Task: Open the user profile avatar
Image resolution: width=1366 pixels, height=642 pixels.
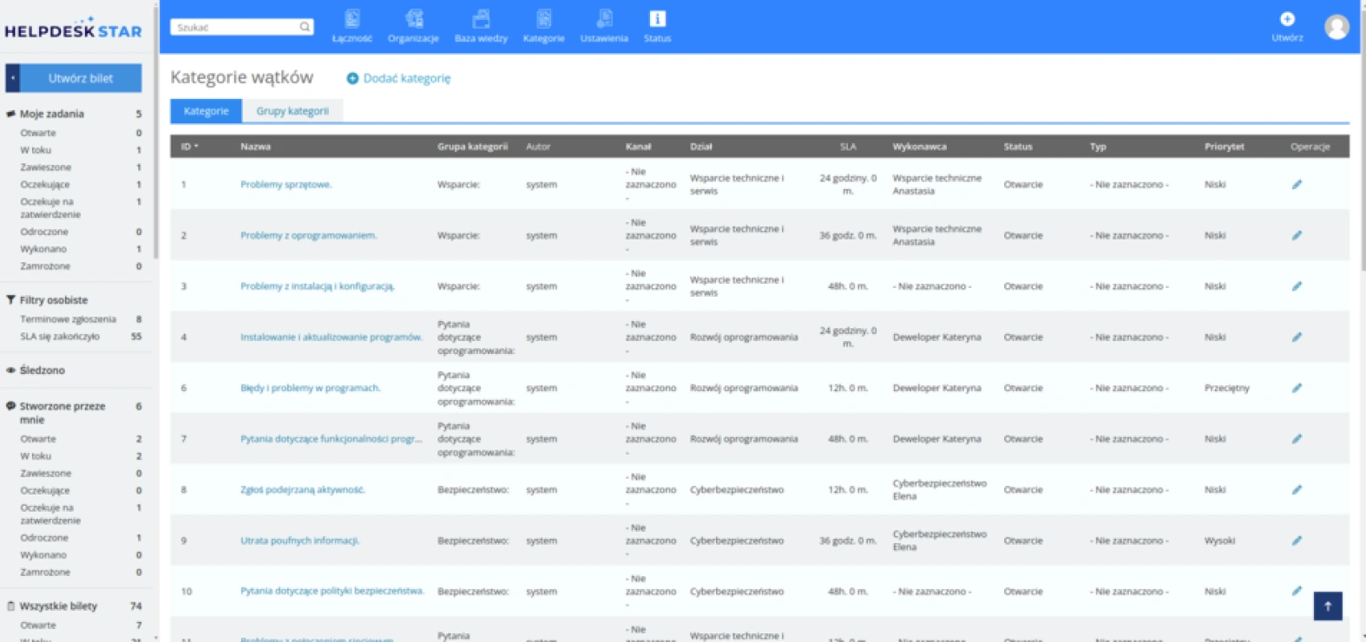Action: click(1336, 27)
